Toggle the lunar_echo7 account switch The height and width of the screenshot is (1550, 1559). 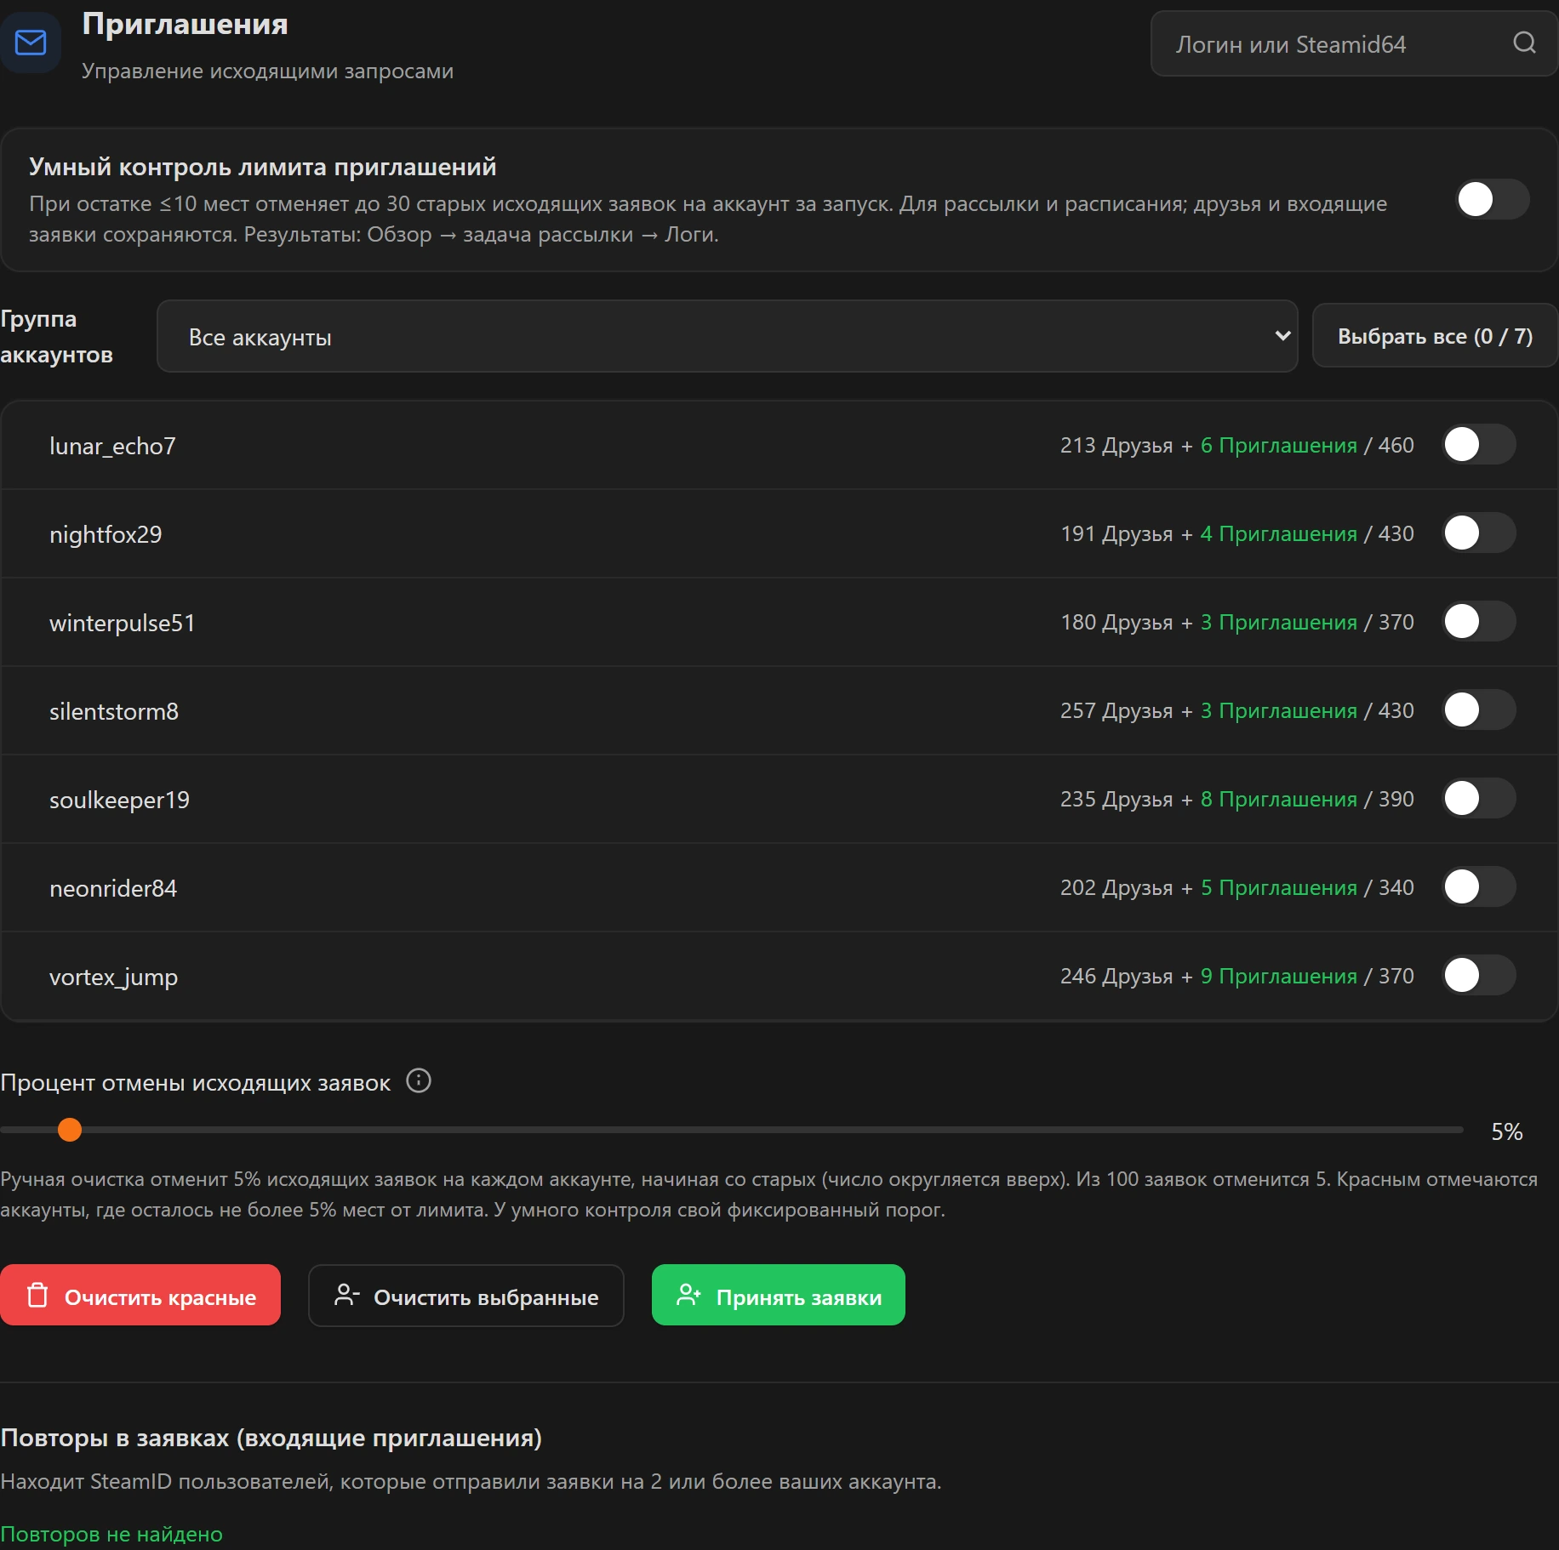(x=1479, y=444)
